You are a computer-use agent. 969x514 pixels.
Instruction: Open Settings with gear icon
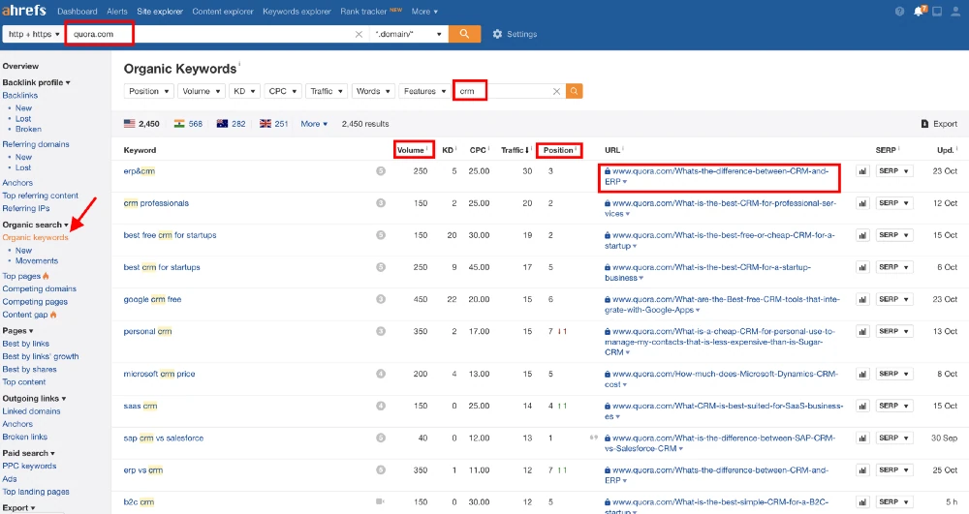click(515, 34)
